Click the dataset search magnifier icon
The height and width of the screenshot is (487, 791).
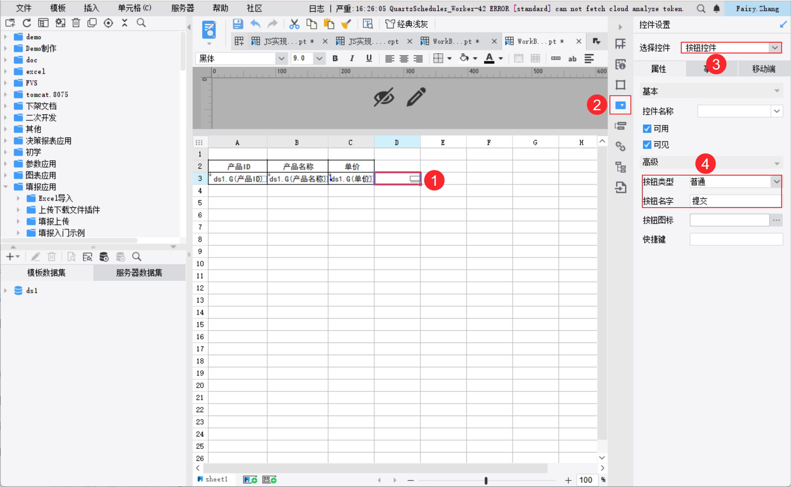[137, 257]
